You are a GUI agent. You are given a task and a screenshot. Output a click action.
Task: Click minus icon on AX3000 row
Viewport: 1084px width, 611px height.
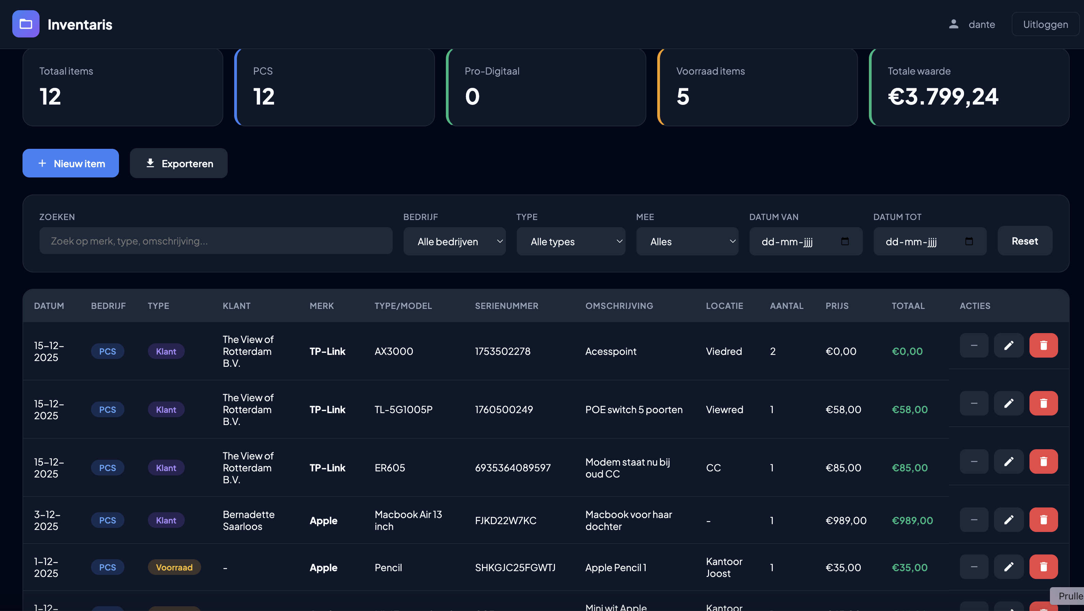pyautogui.click(x=974, y=345)
